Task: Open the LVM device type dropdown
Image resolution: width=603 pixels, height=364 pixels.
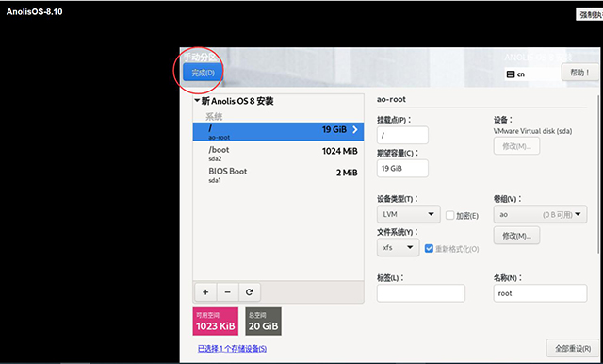Action: tap(408, 214)
